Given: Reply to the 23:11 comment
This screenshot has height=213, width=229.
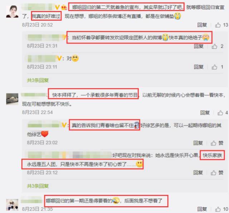Looking at the screenshot, I should point(199,67).
